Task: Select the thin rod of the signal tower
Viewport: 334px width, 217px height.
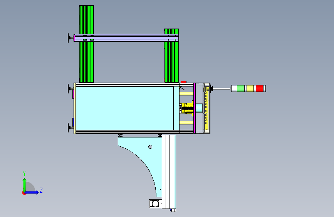Action: tap(222, 88)
